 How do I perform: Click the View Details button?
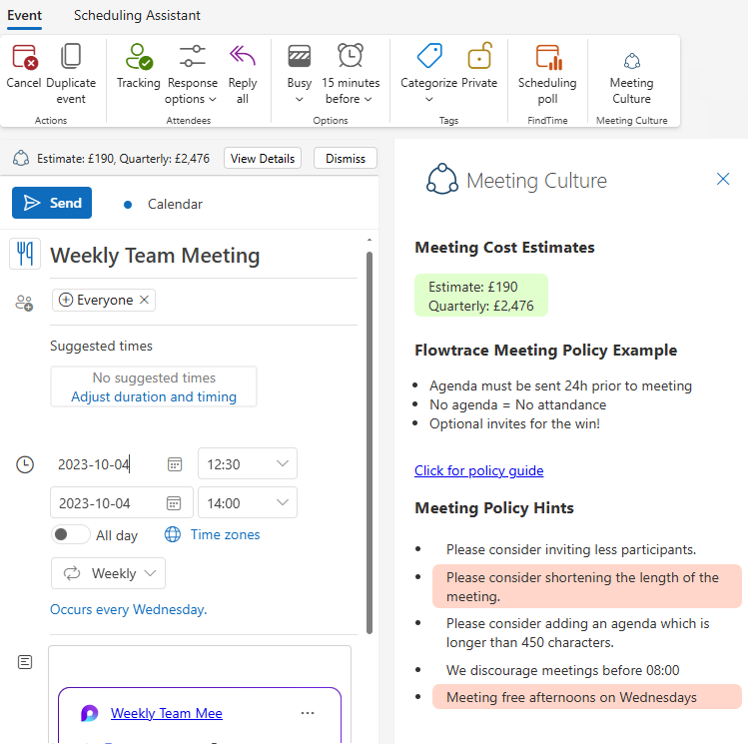coord(263,158)
